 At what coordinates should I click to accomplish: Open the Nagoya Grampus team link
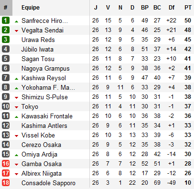click(x=45, y=68)
